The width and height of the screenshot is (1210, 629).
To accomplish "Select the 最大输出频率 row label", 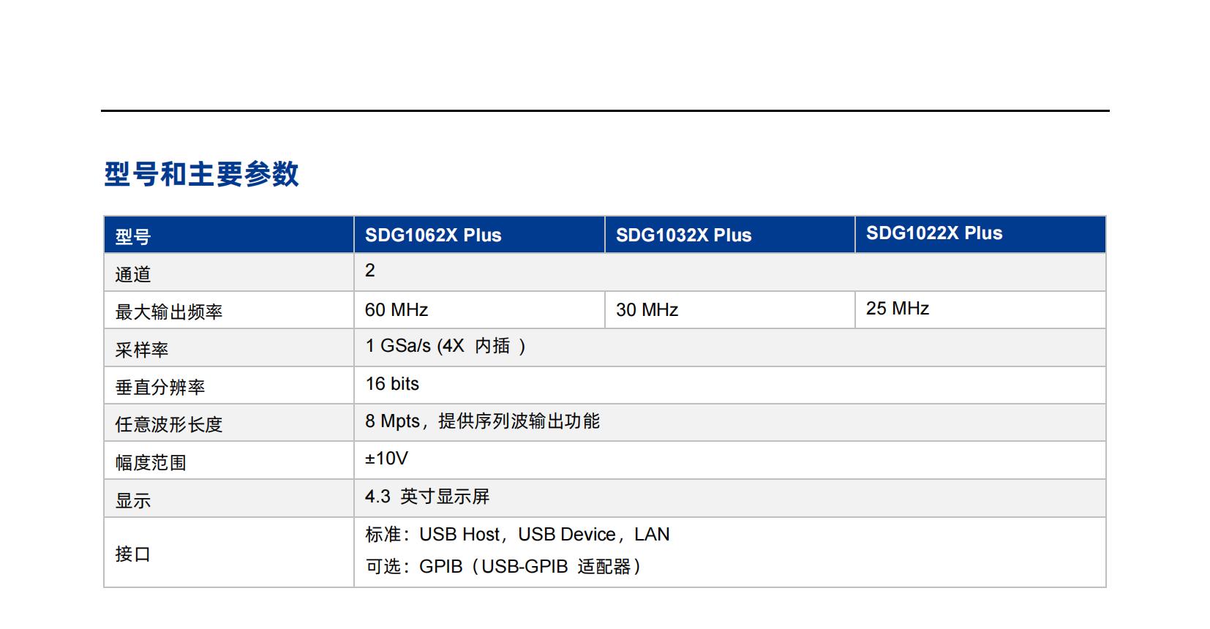I will click(x=169, y=312).
